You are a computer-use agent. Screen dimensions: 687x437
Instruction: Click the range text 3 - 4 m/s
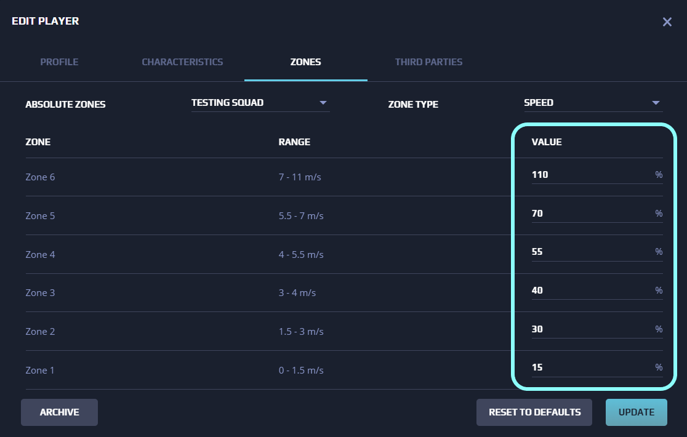(297, 293)
